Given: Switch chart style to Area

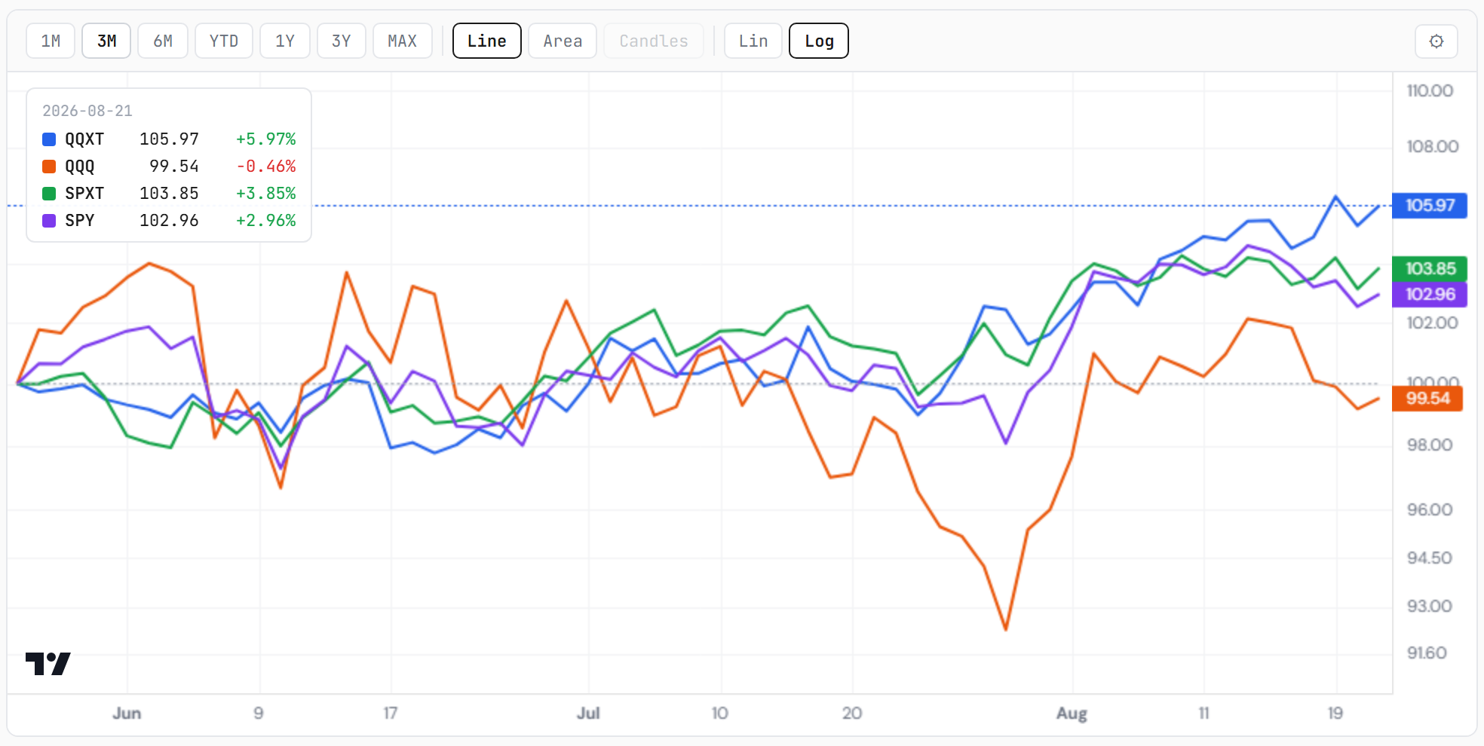Looking at the screenshot, I should [x=563, y=41].
